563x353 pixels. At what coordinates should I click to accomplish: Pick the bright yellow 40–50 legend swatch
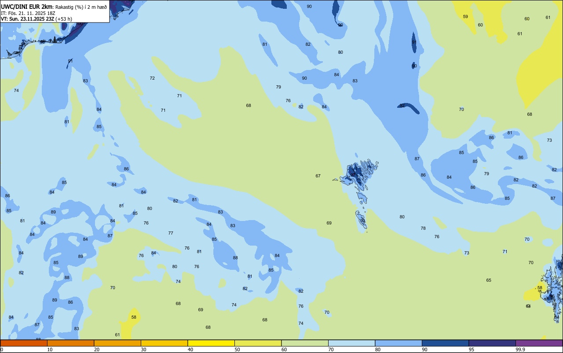211,343
